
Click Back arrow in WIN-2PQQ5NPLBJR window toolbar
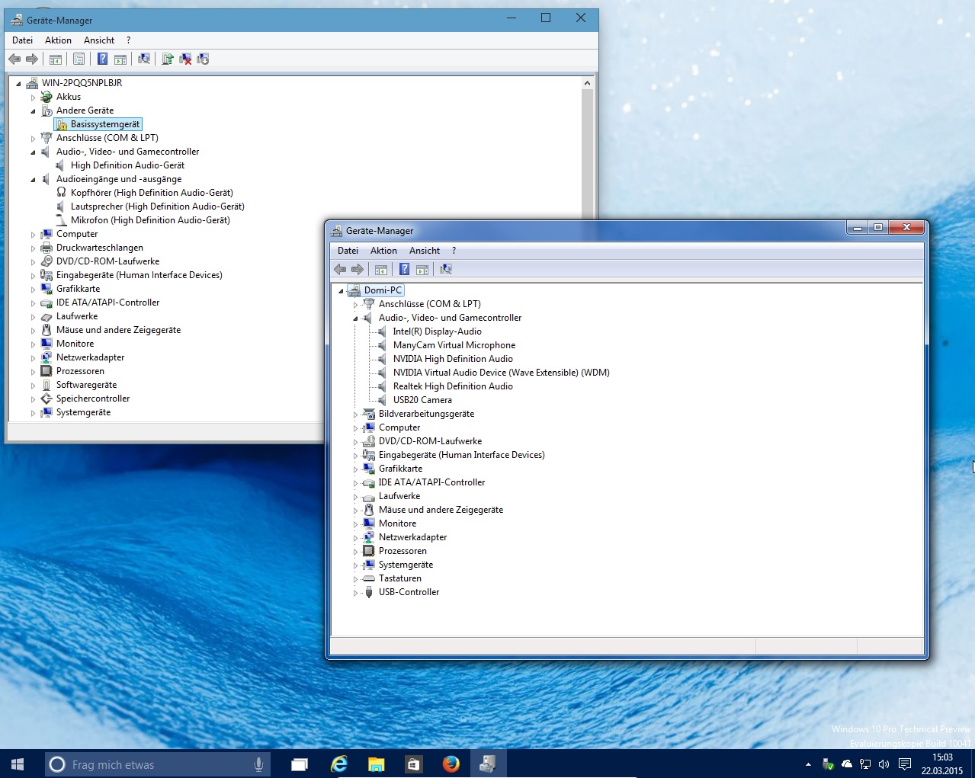tap(14, 59)
